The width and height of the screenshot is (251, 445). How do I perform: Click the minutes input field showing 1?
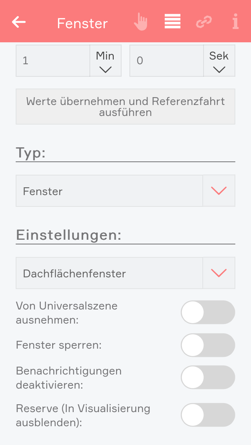click(53, 61)
